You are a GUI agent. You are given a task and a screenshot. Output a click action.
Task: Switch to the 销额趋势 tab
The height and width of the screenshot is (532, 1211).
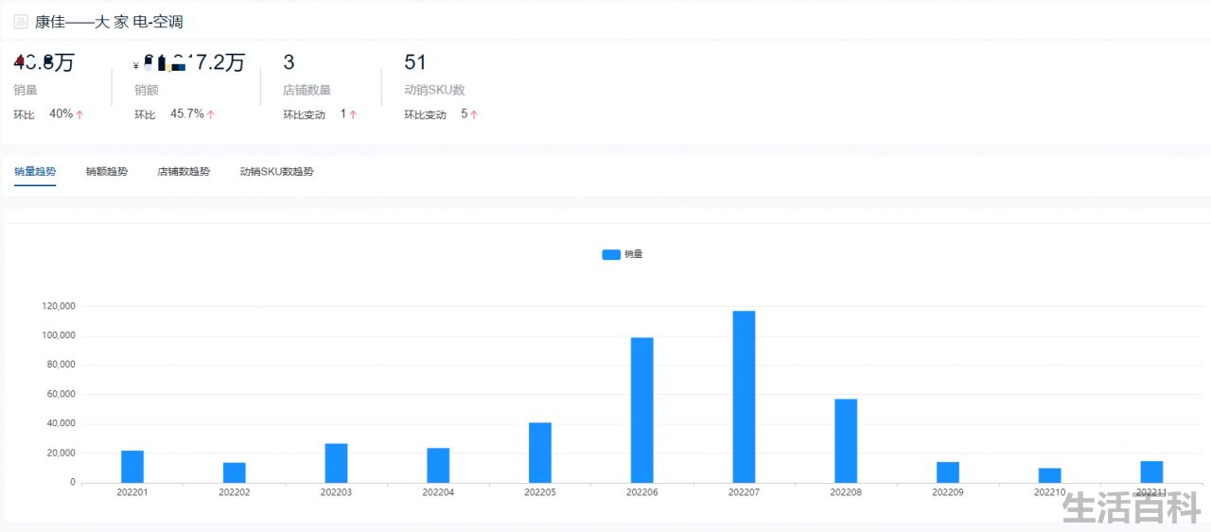[x=107, y=172]
